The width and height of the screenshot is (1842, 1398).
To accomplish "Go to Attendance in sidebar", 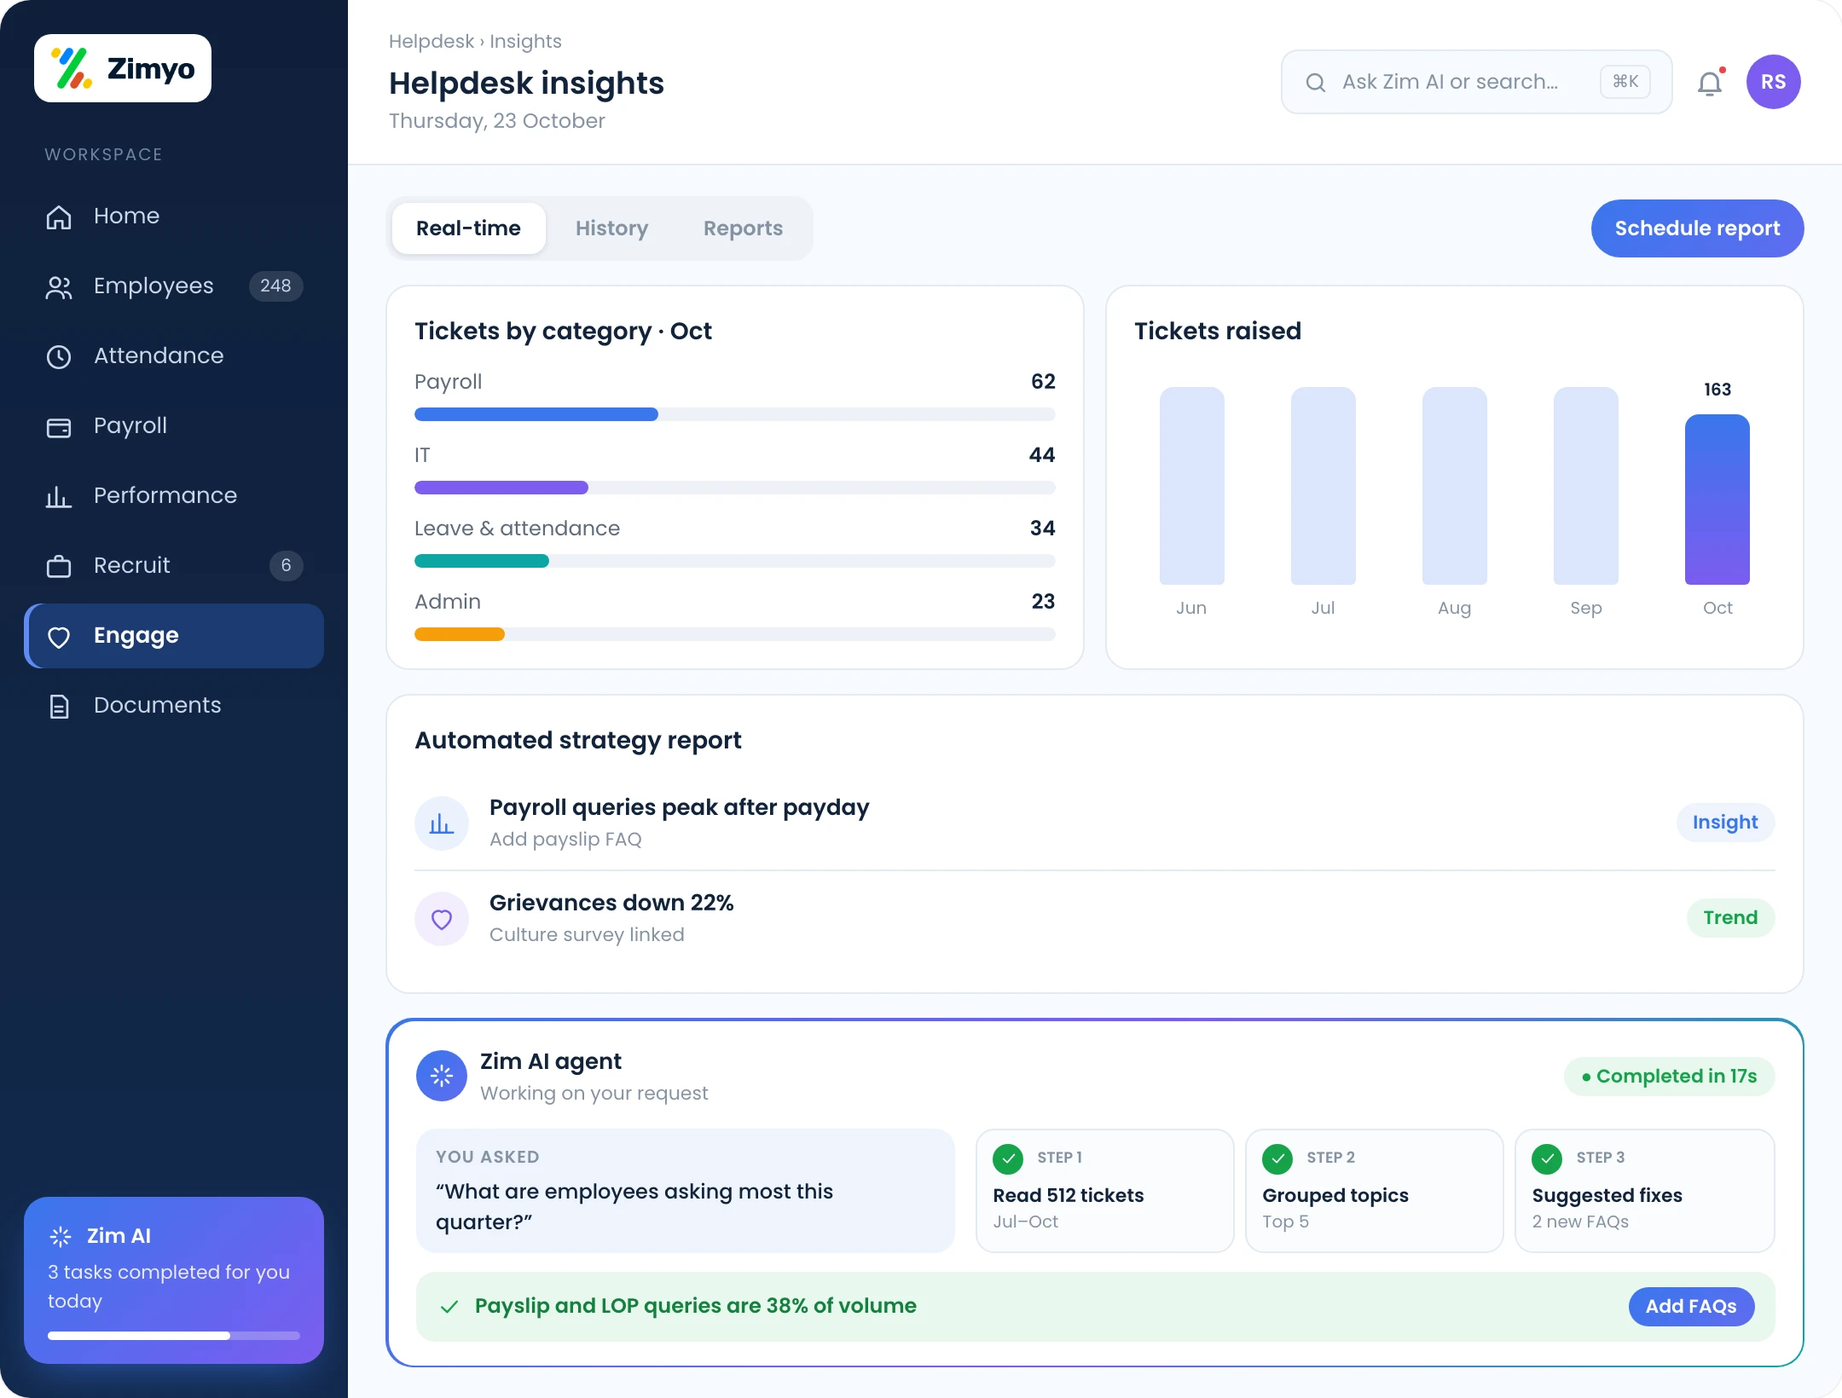I will (174, 355).
